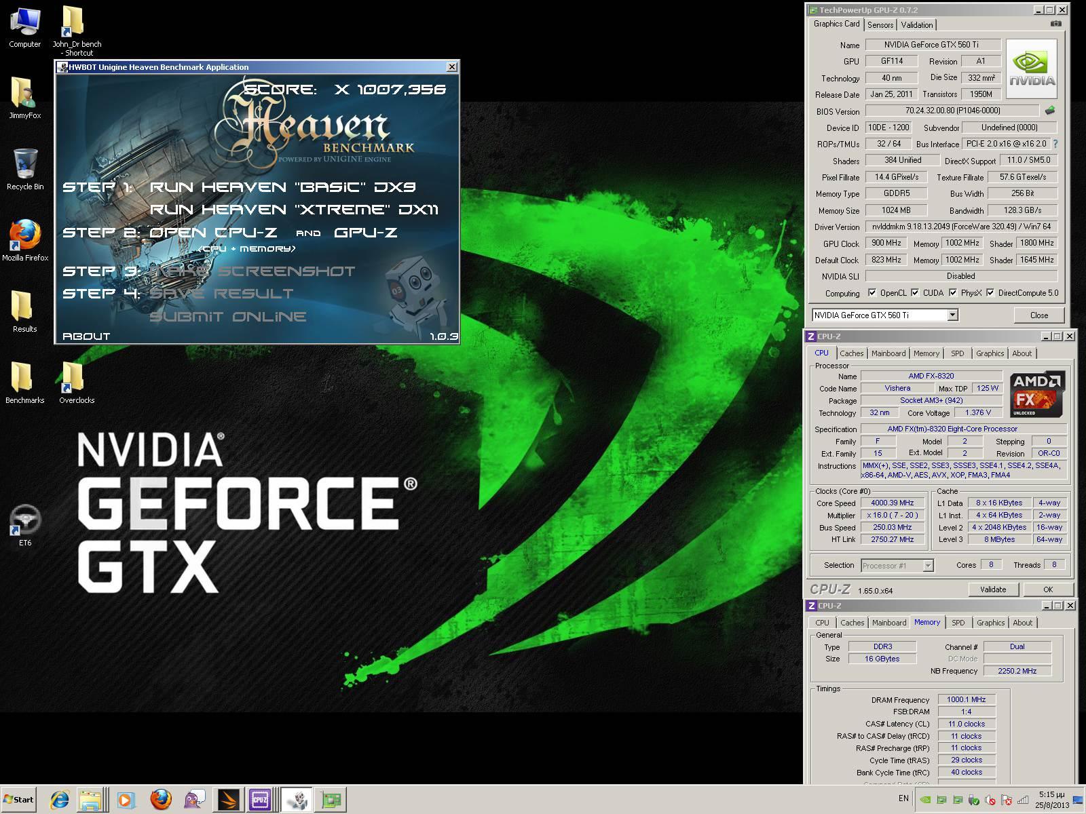Open the John_Dr bench shortcut folder

click(x=77, y=31)
